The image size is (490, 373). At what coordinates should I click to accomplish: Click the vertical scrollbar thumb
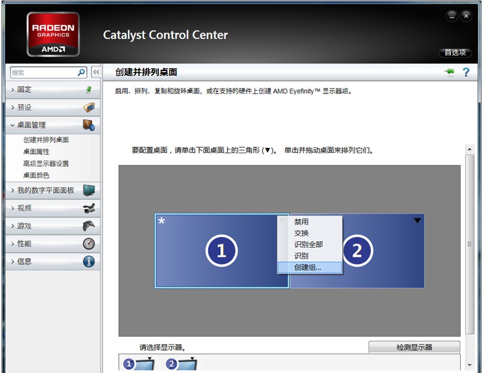(x=469, y=244)
